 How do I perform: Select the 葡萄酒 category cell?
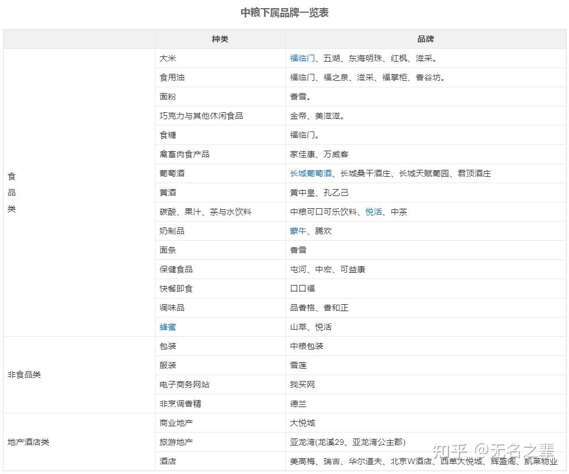click(220, 173)
